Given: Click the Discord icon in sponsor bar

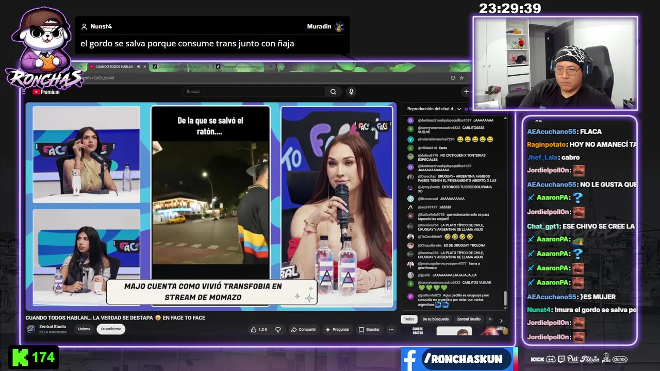Looking at the screenshot, I should (x=551, y=359).
